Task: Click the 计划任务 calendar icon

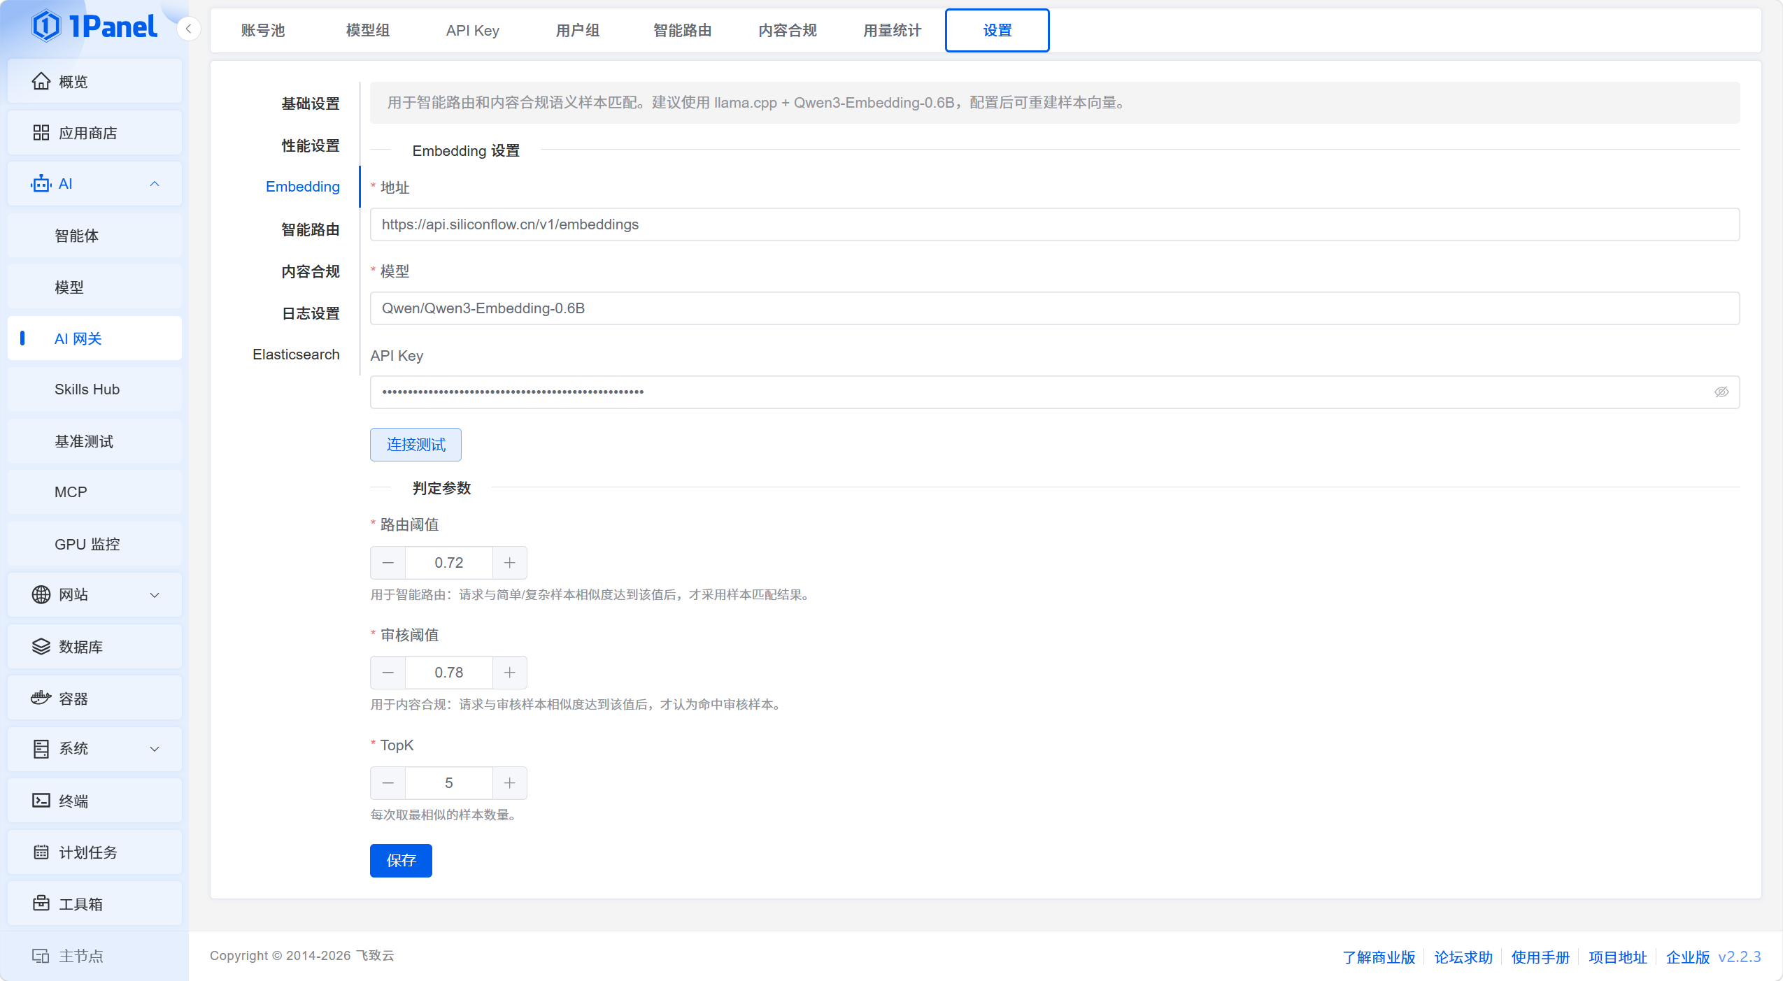Action: pyautogui.click(x=41, y=852)
